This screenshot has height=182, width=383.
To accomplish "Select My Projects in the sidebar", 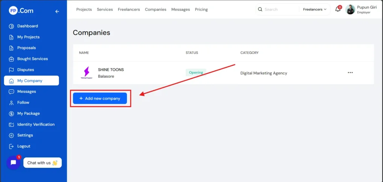I will (x=28, y=37).
